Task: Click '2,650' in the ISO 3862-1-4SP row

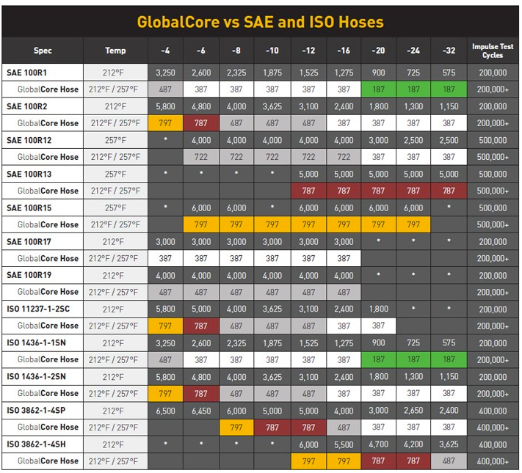Action: (413, 411)
